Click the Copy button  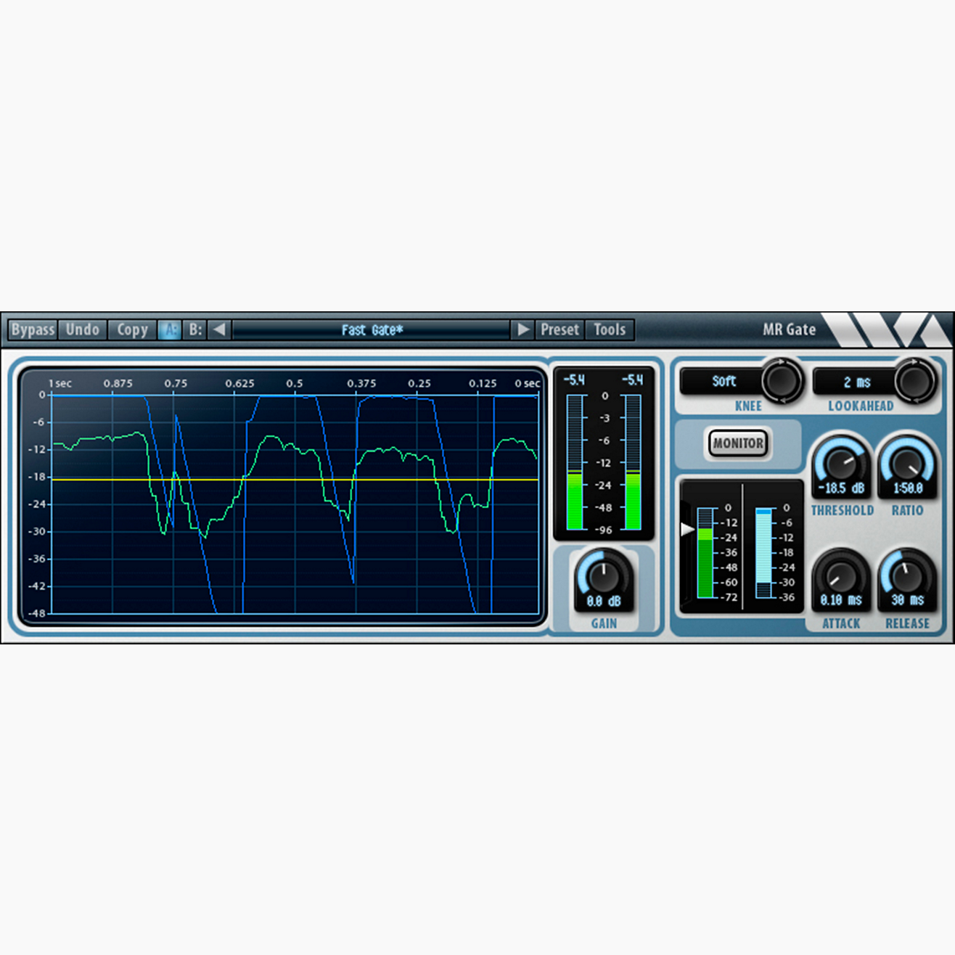132,329
